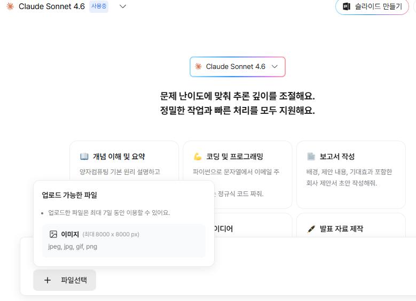Click text 문제 난이도에 맞춰 추론 깊이를 조절해요
The width and height of the screenshot is (416, 301).
(238, 96)
